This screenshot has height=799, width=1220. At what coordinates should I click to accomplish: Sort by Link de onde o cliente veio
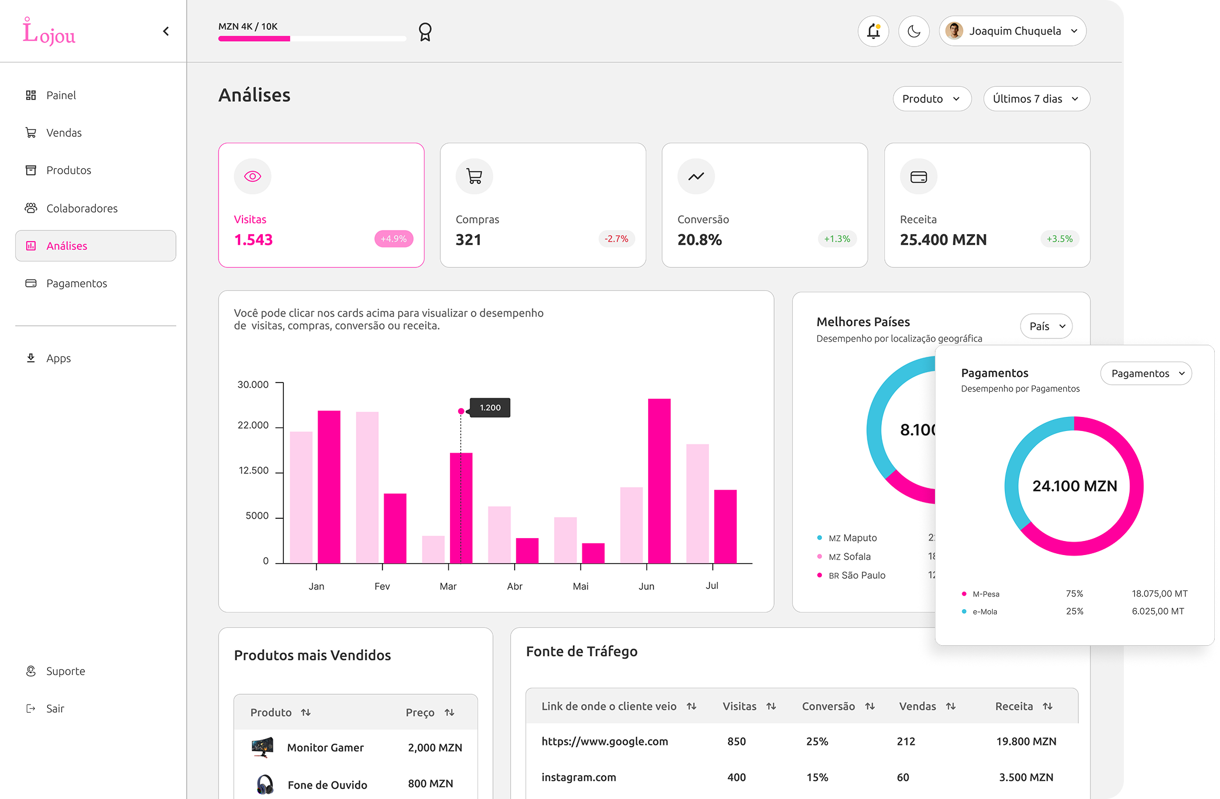(691, 706)
